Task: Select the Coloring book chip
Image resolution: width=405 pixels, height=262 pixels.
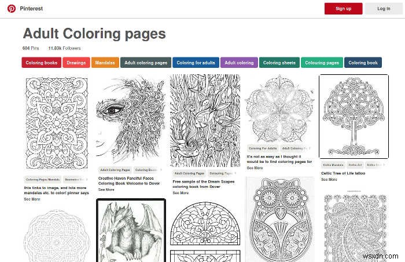Action: (363, 63)
